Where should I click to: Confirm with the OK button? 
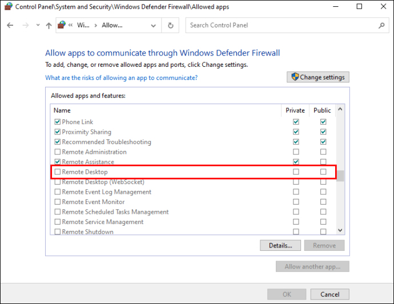point(287,294)
